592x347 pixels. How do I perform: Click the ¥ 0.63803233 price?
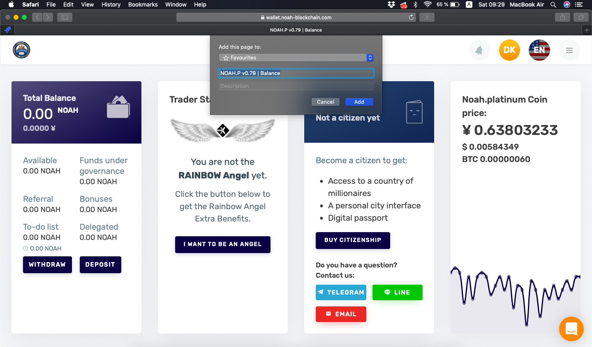[510, 130]
